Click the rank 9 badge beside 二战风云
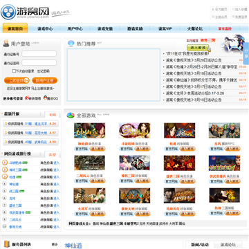 tap(5, 219)
